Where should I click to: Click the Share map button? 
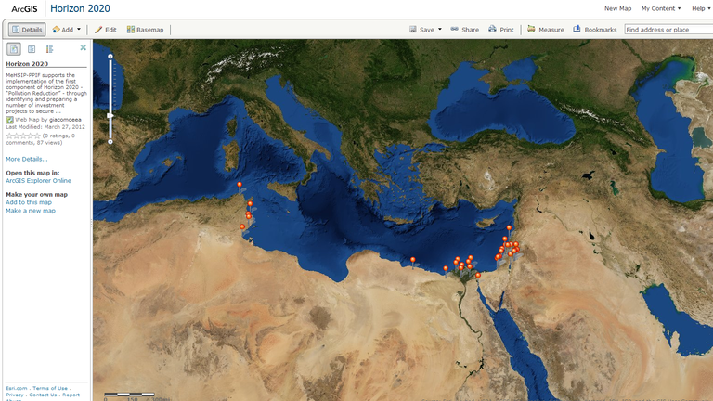tap(465, 30)
